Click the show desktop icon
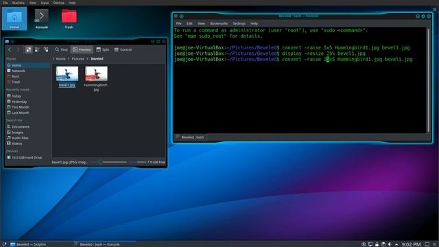 [x=427, y=244]
